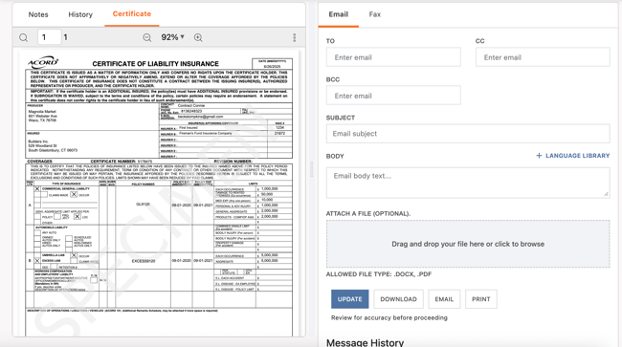
Task: Select the Email tab
Action: coord(339,14)
